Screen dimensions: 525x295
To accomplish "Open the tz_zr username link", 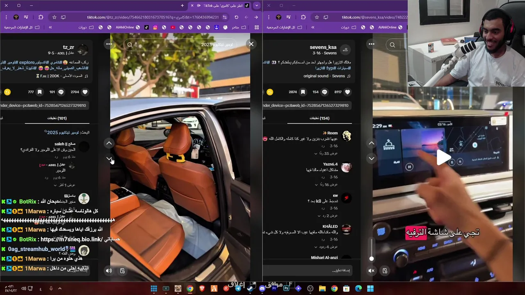I will pos(68,47).
